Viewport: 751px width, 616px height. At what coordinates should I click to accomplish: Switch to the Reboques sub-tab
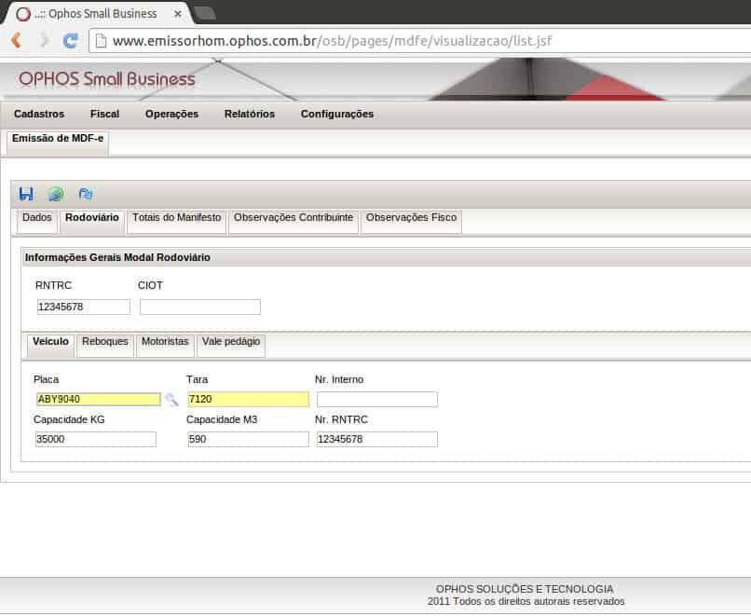[x=105, y=346]
